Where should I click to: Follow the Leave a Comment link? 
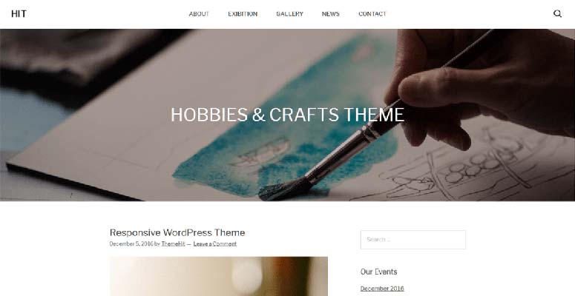pos(215,243)
